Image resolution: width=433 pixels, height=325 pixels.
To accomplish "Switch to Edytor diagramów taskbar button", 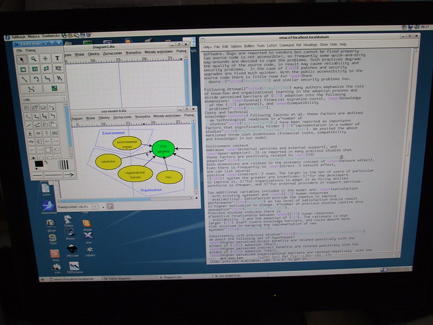I will [129, 278].
